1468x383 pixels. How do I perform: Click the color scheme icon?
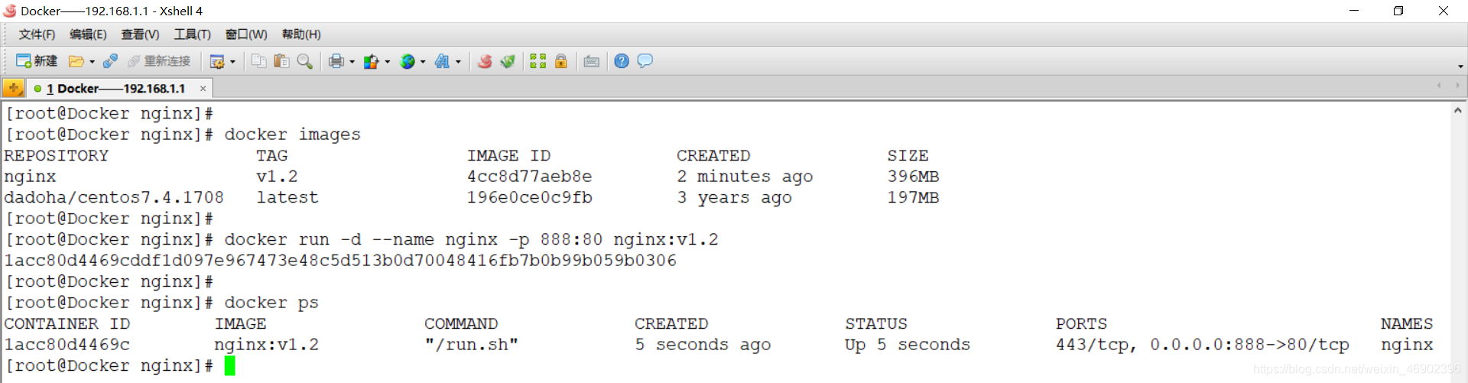pyautogui.click(x=372, y=61)
